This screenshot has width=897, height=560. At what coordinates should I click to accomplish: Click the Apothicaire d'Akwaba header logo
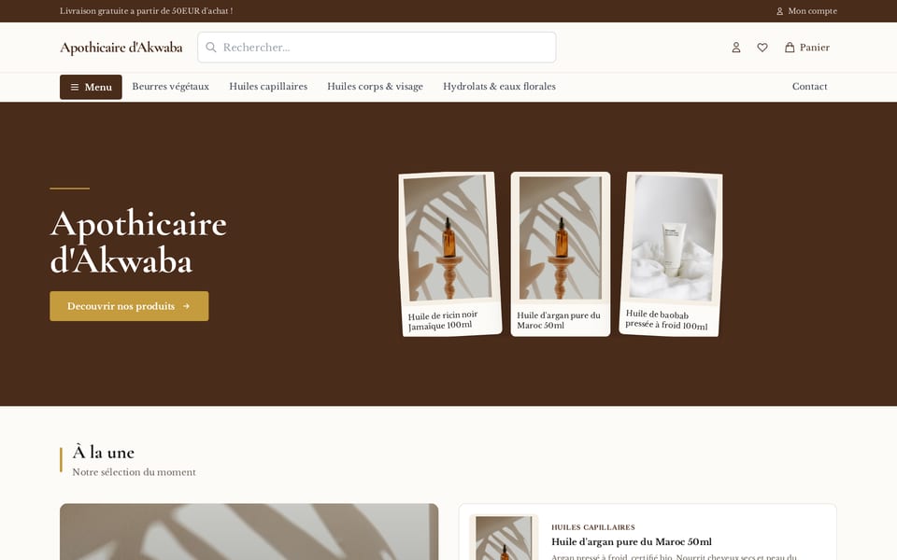point(121,48)
